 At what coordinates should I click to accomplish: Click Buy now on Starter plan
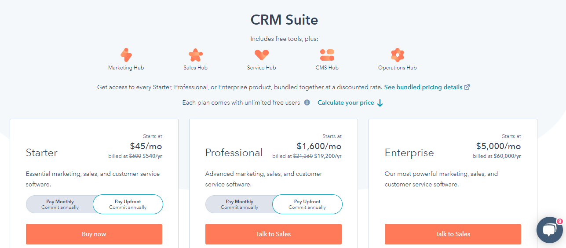(x=94, y=234)
